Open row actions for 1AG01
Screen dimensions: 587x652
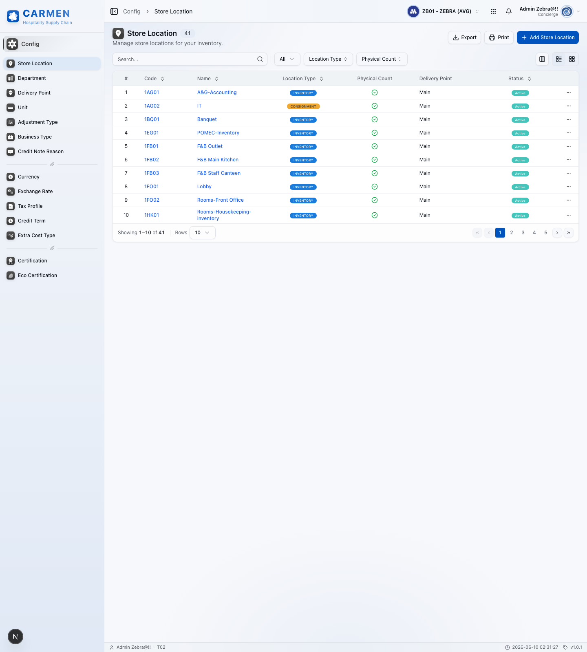pos(569,93)
